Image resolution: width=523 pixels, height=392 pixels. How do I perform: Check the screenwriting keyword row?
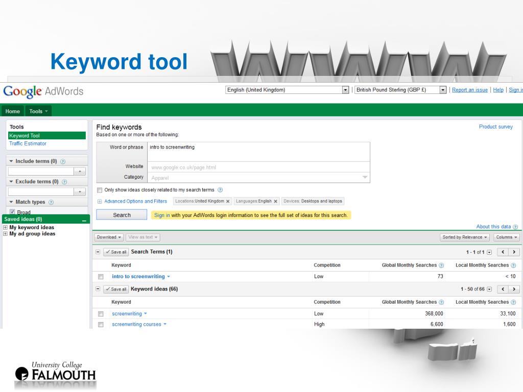pyautogui.click(x=101, y=314)
